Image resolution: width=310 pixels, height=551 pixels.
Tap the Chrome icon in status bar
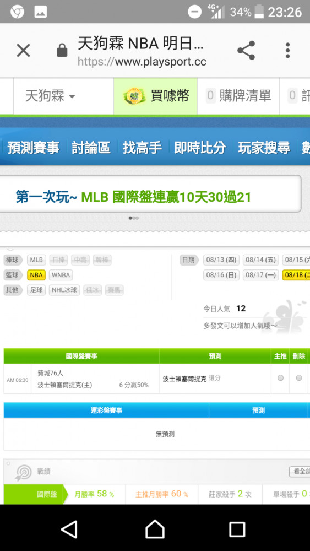(x=17, y=12)
